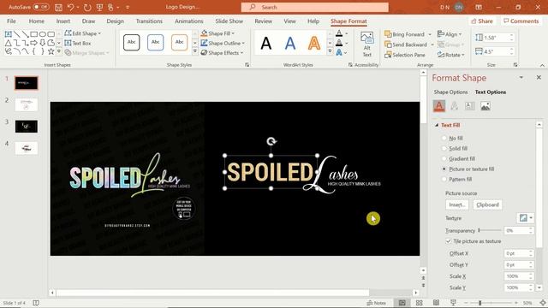Open Shape Fill dropdown
The width and height of the screenshot is (548, 308).
(217, 33)
